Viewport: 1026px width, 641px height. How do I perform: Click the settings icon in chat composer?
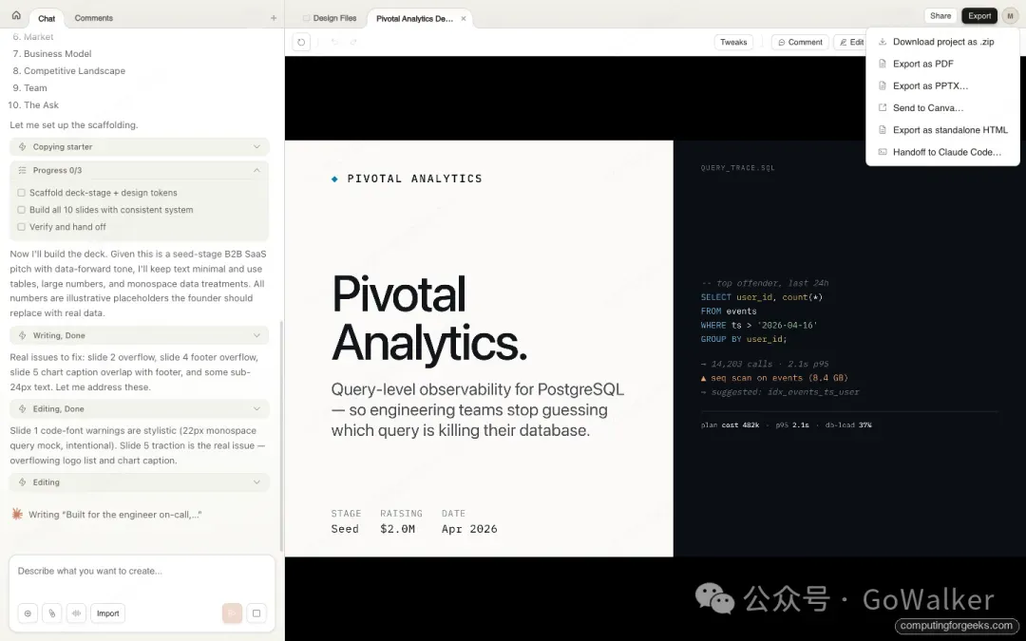28,613
